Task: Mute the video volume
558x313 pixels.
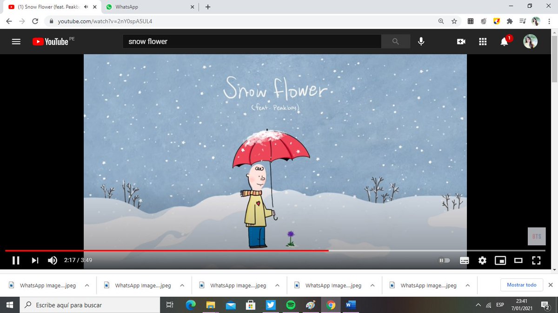Action: pos(53,260)
